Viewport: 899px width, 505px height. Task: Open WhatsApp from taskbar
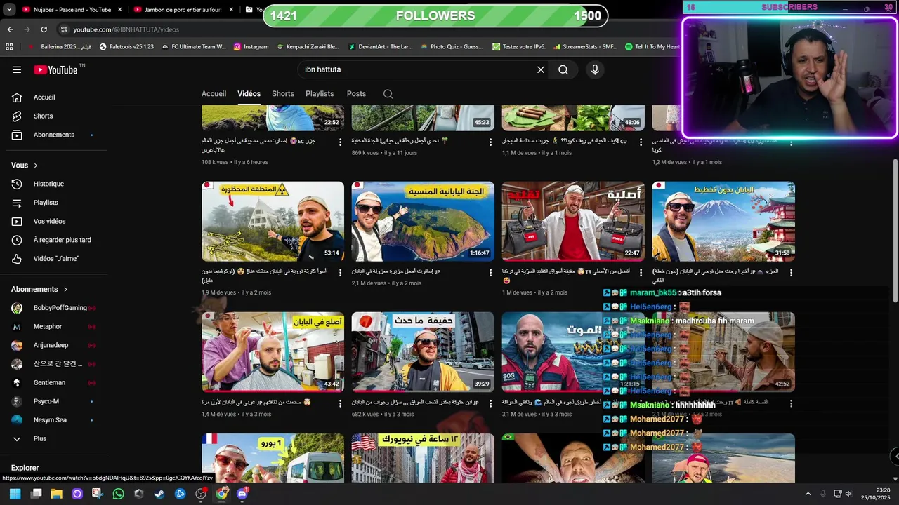click(118, 494)
